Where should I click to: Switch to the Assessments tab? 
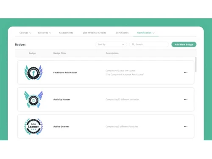click(x=66, y=33)
